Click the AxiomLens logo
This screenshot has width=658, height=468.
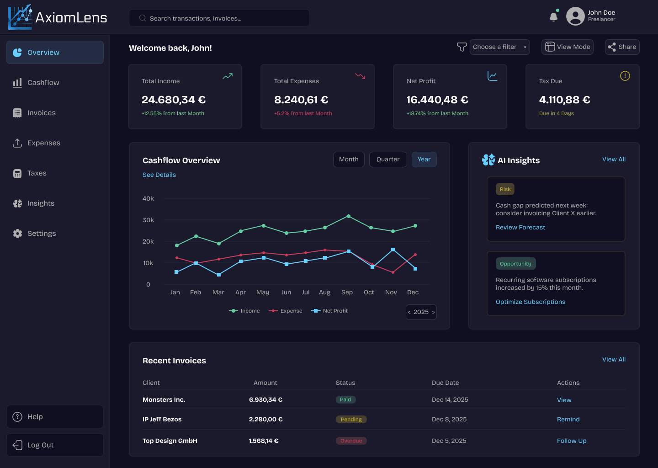[x=58, y=17]
